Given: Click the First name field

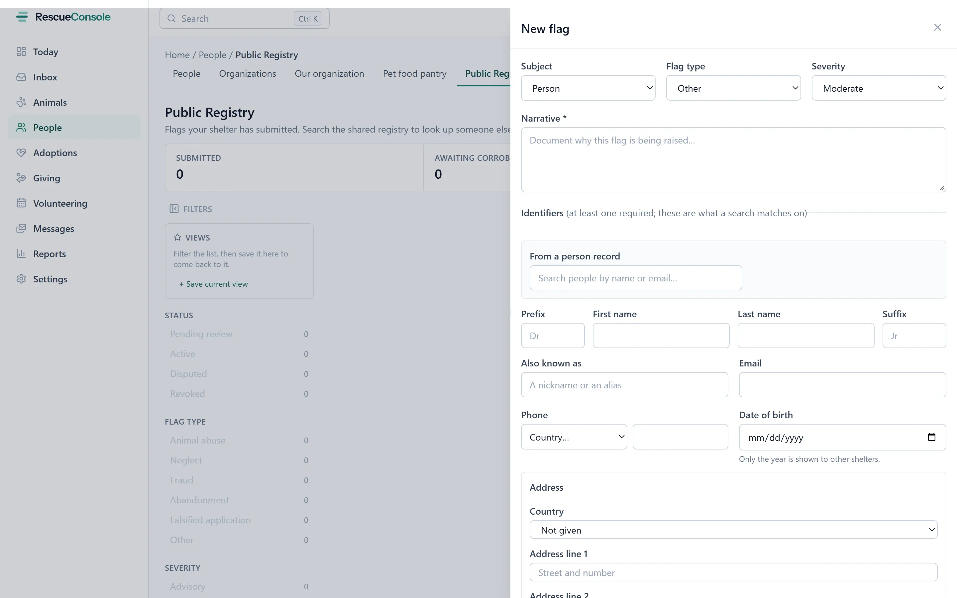Looking at the screenshot, I should 661,336.
